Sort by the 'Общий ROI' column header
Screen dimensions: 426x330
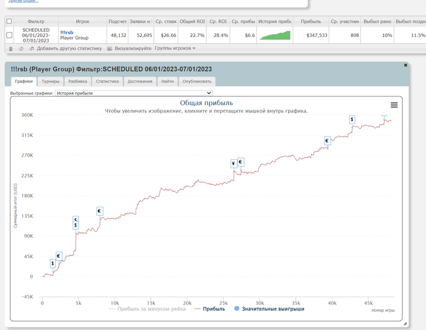192,21
